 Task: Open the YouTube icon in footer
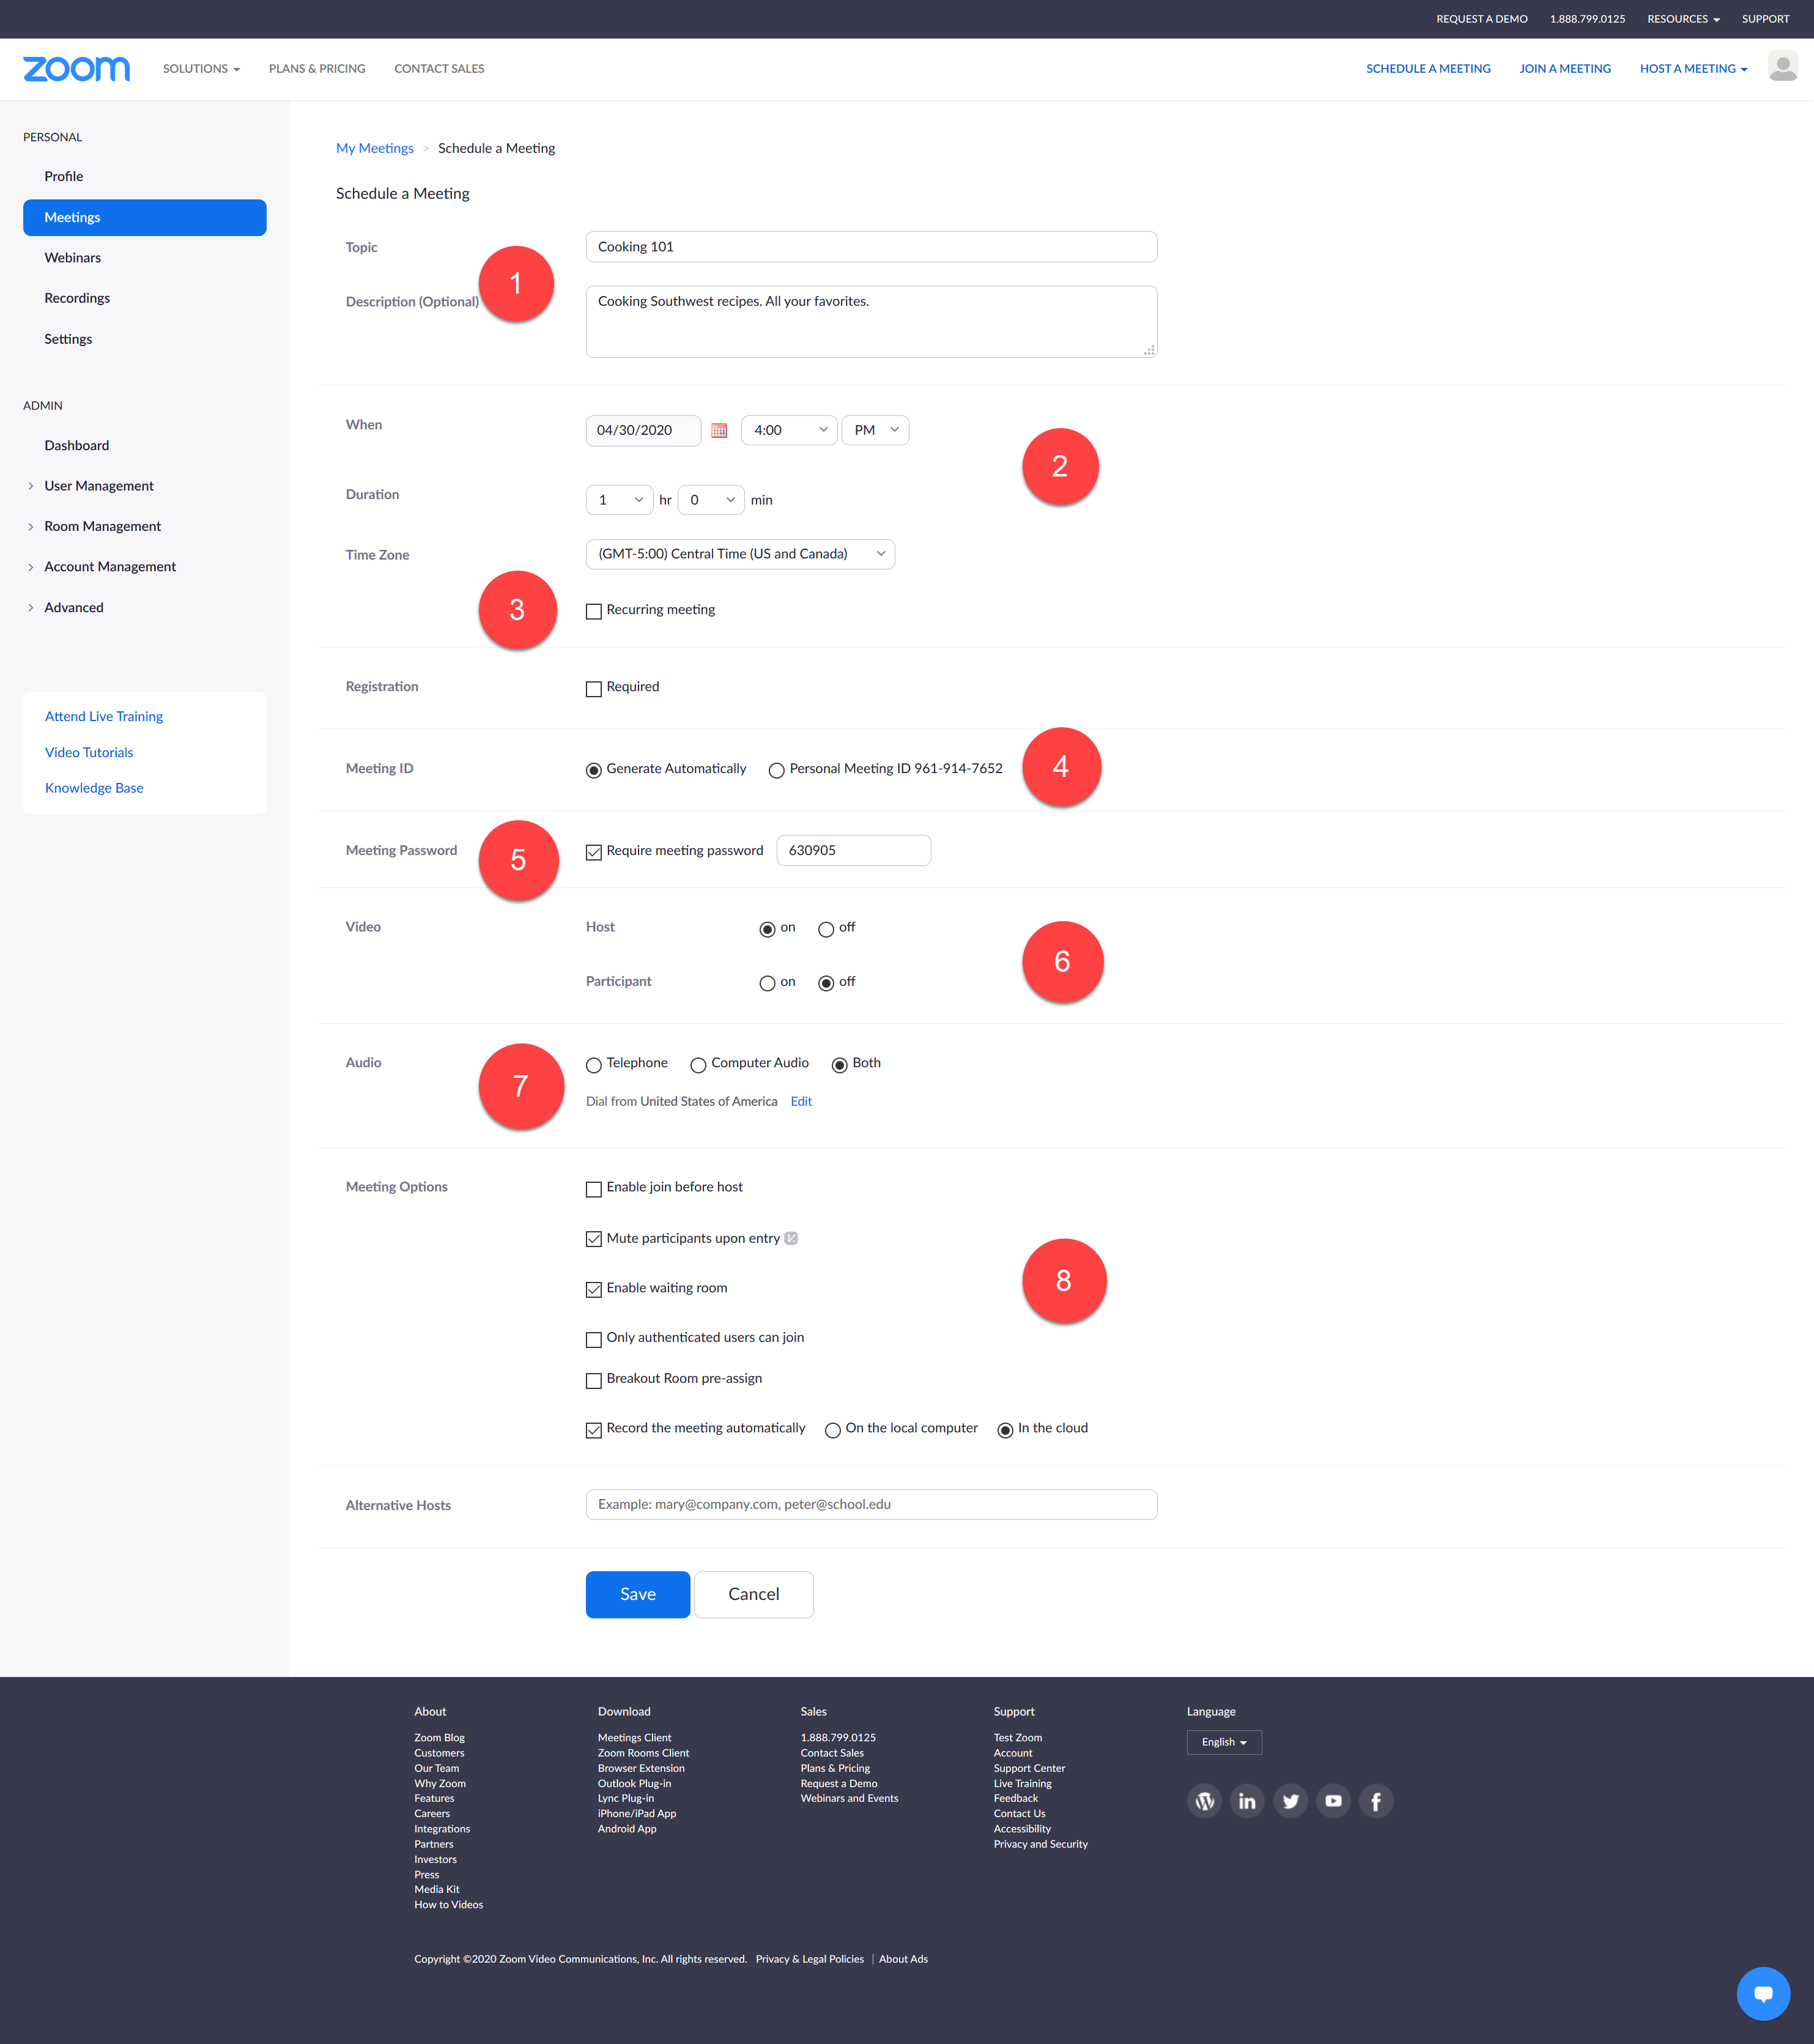[x=1333, y=1801]
